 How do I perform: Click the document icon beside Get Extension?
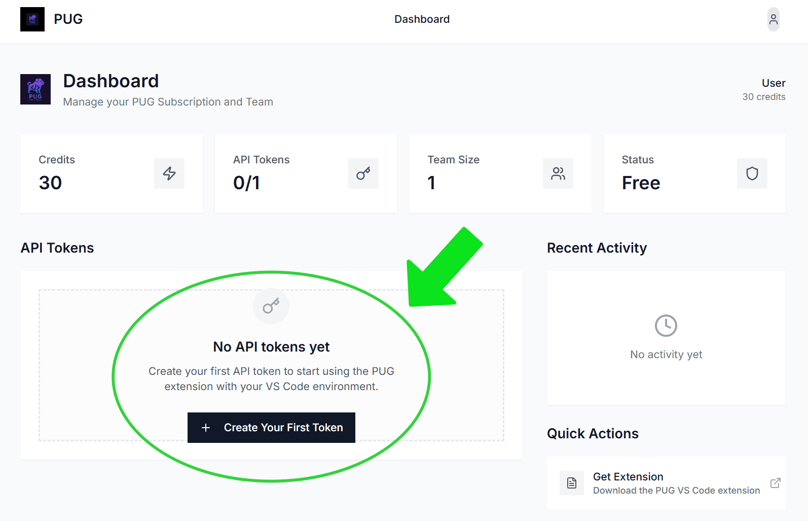pyautogui.click(x=572, y=483)
